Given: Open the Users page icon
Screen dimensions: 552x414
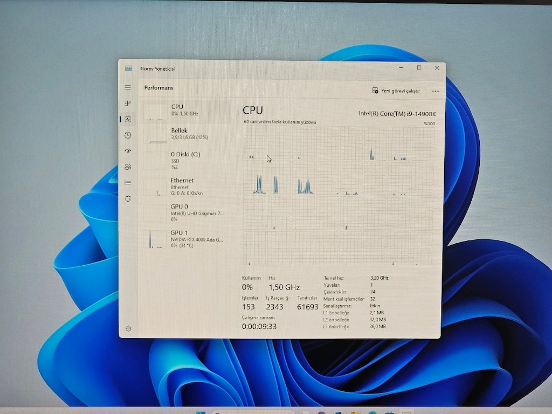Looking at the screenshot, I should click(x=128, y=167).
